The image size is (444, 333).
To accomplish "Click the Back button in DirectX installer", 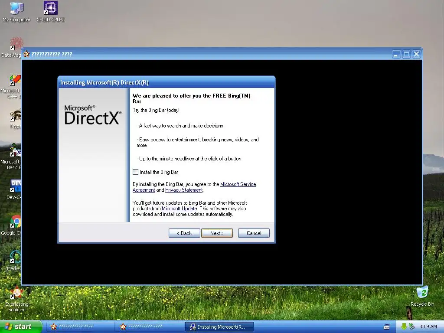I will tap(184, 233).
